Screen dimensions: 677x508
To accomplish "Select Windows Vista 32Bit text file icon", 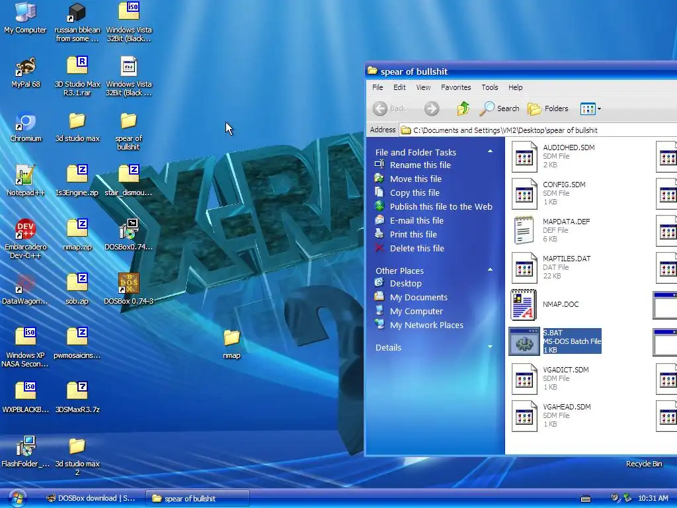I will point(129,77).
